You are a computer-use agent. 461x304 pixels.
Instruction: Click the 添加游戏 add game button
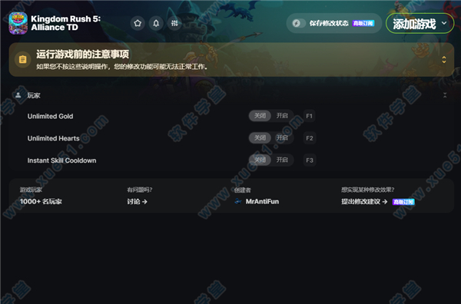pyautogui.click(x=414, y=24)
